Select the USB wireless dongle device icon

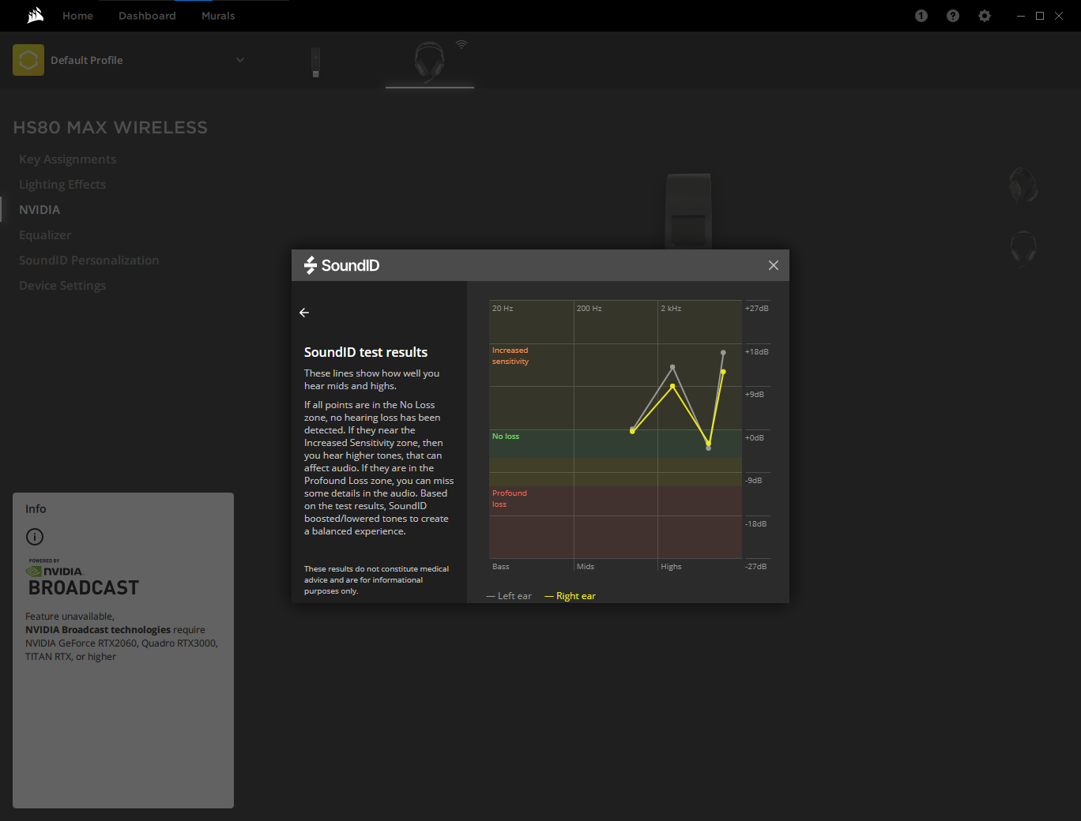[x=315, y=62]
